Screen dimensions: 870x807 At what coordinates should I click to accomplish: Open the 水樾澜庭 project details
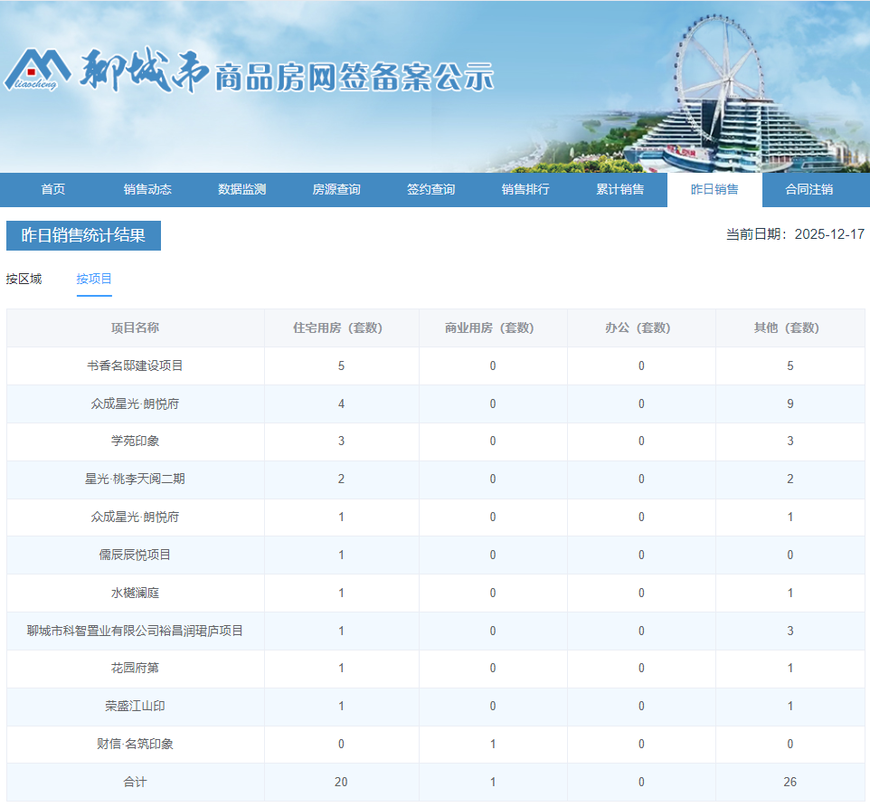[x=134, y=593]
